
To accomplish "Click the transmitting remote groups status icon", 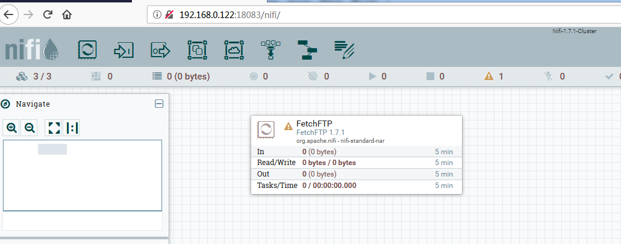I will [254, 77].
